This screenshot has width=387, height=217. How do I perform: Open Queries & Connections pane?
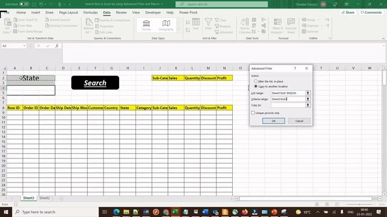(112, 20)
